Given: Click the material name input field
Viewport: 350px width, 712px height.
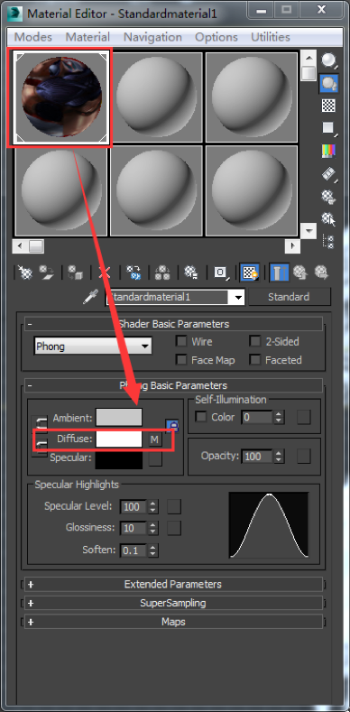Looking at the screenshot, I should [x=168, y=298].
